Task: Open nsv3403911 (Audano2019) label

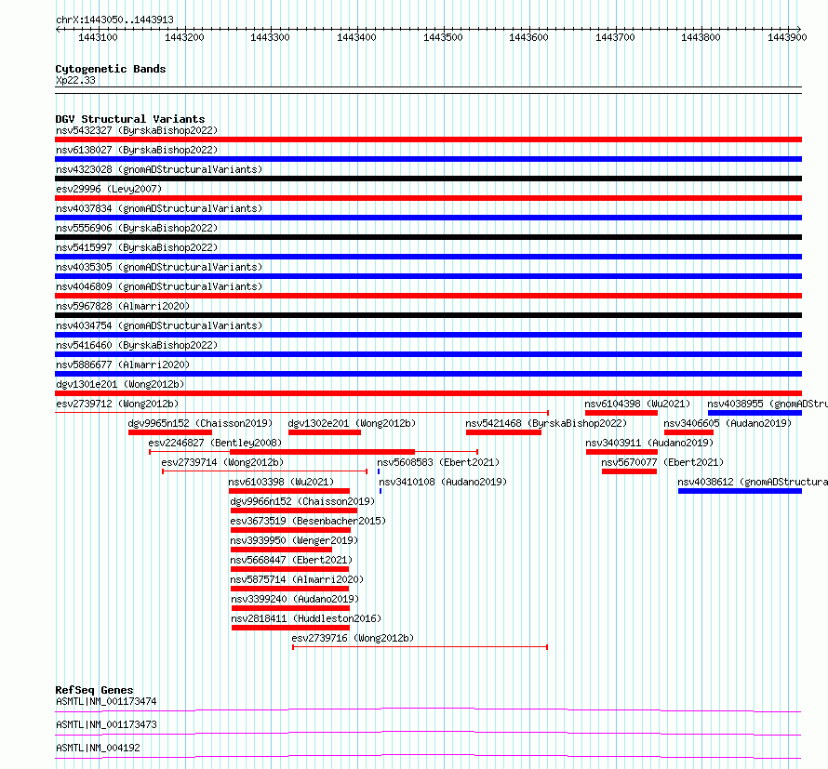Action: pos(649,443)
